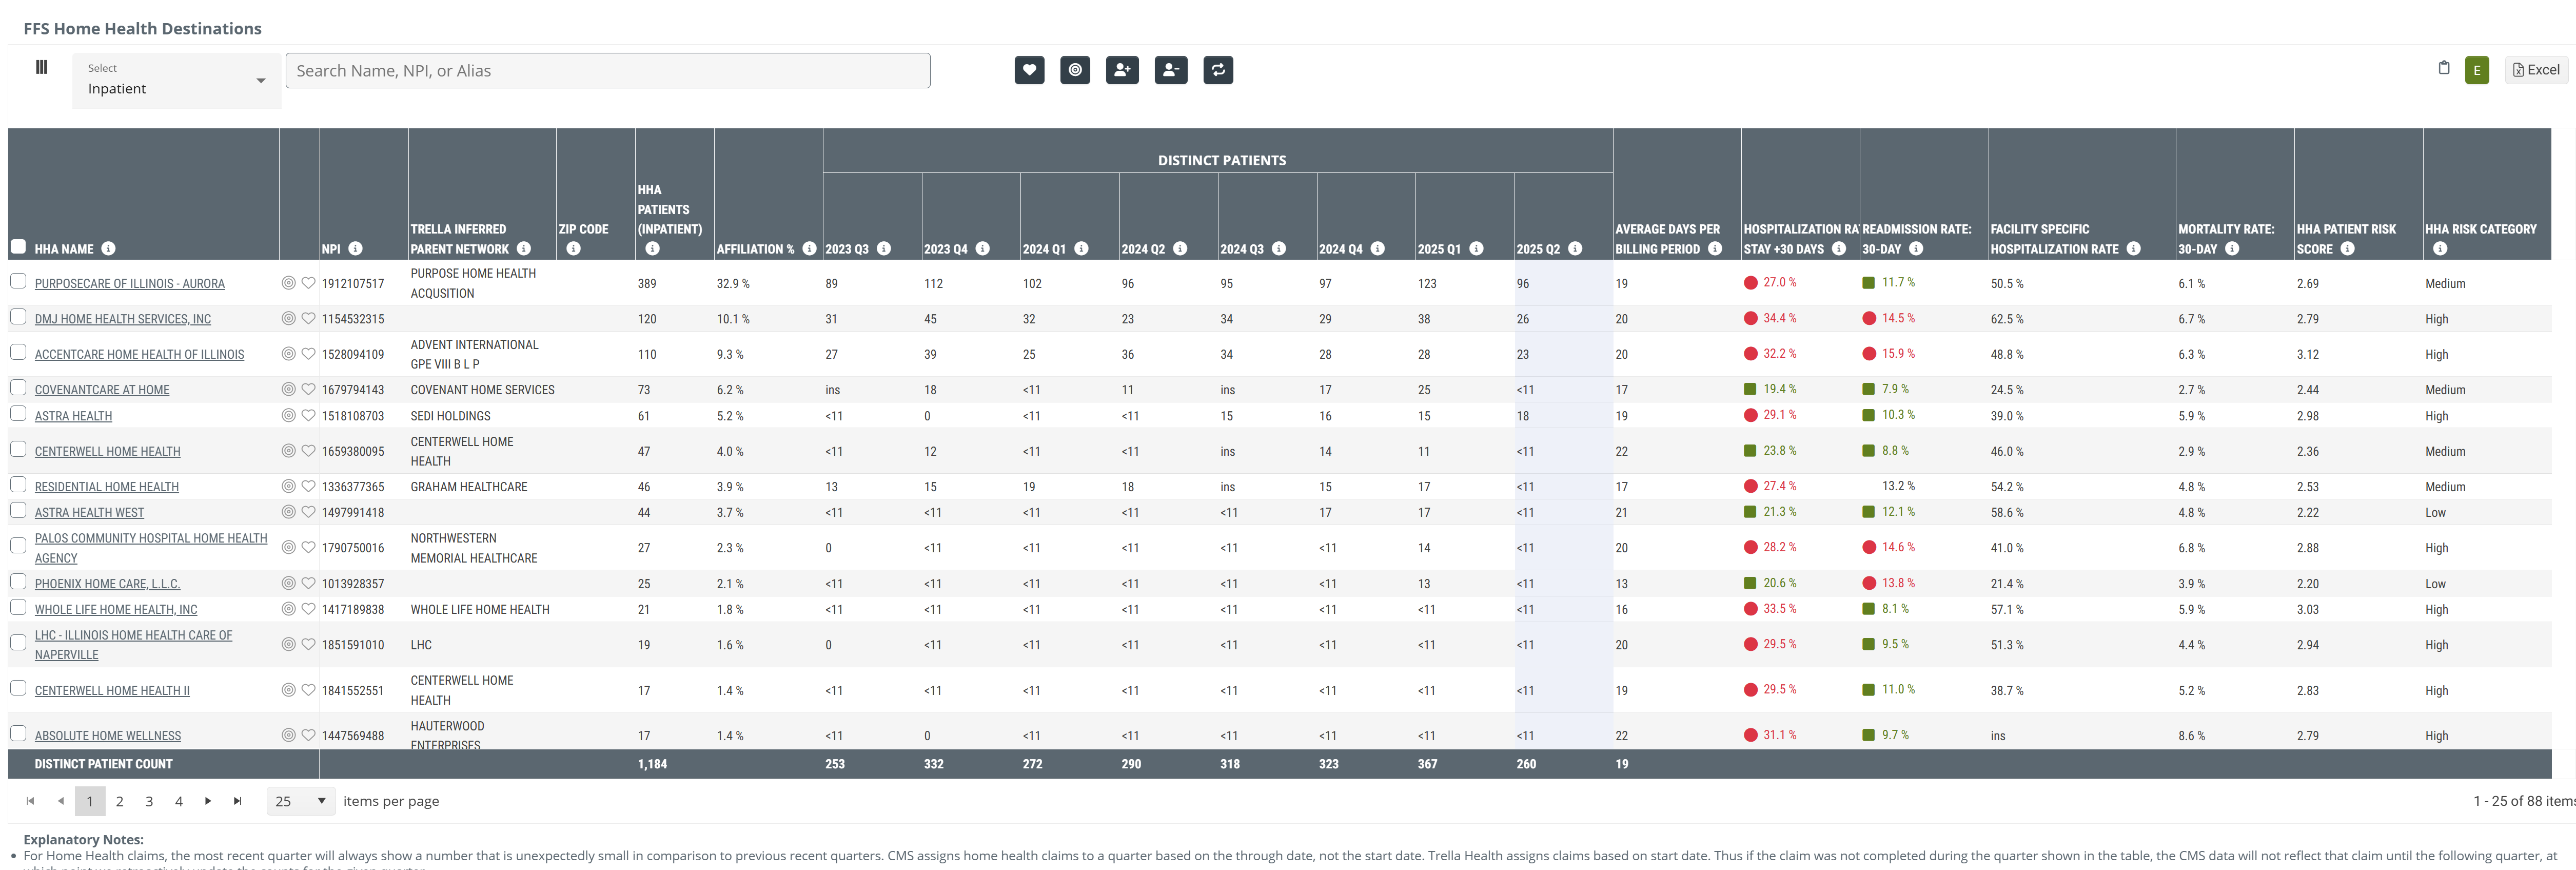Click the refresh arrows toolbar button

tap(1218, 70)
